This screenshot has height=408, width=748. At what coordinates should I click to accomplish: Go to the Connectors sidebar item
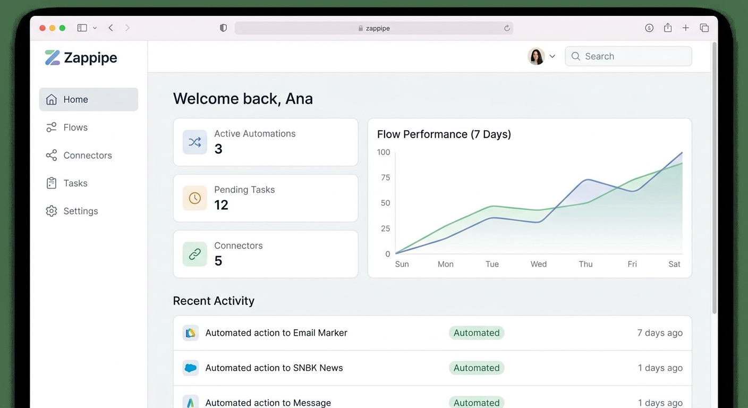(x=79, y=155)
